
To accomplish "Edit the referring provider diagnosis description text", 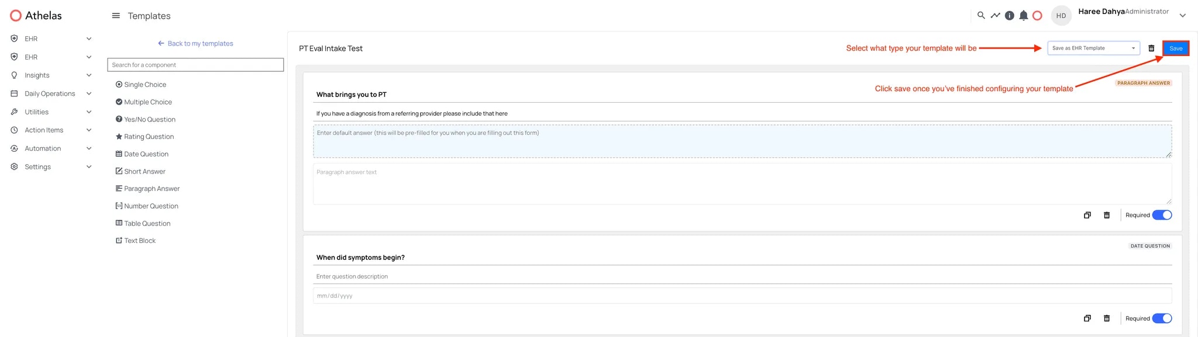I will pyautogui.click(x=412, y=114).
